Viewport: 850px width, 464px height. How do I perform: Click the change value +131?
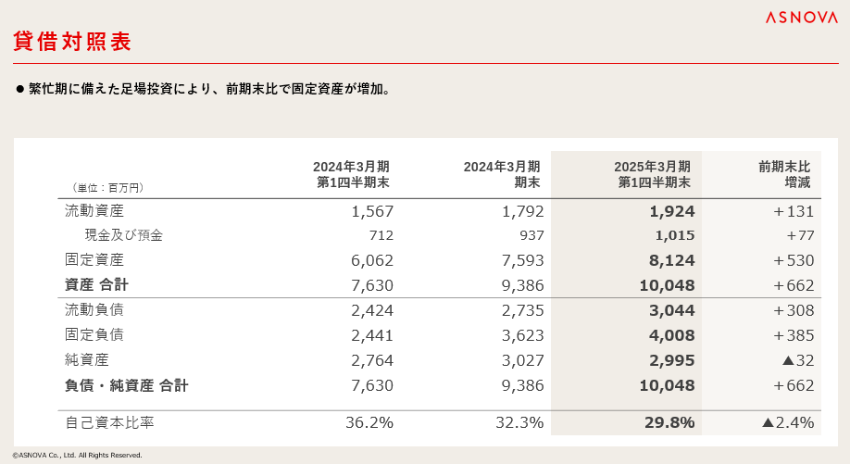794,211
